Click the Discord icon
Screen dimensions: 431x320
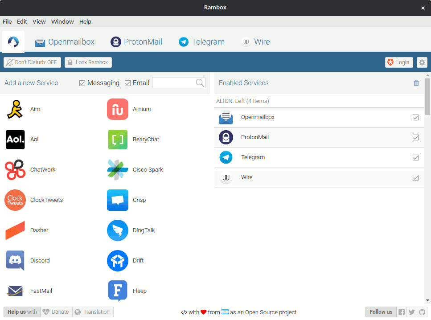[15, 261]
